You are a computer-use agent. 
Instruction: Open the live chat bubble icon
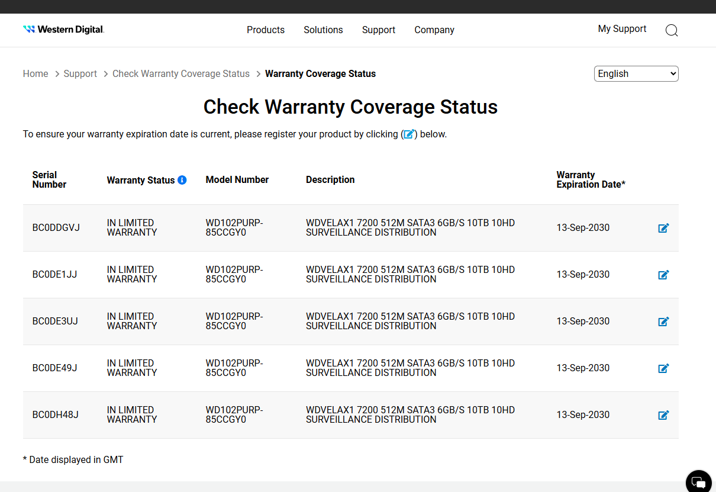[x=699, y=482]
